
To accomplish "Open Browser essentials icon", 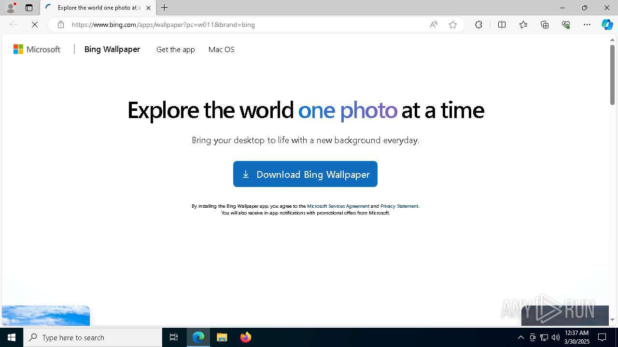I will [x=566, y=25].
